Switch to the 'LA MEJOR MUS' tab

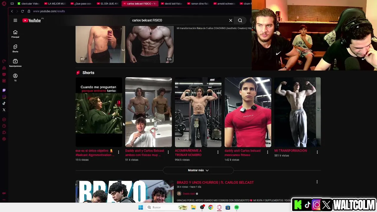(x=55, y=4)
